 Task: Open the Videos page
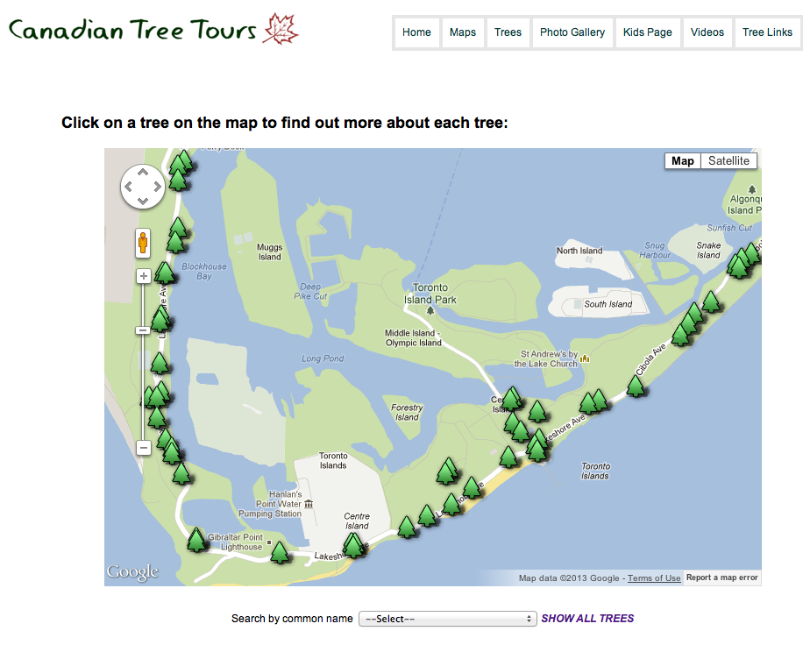(x=707, y=32)
